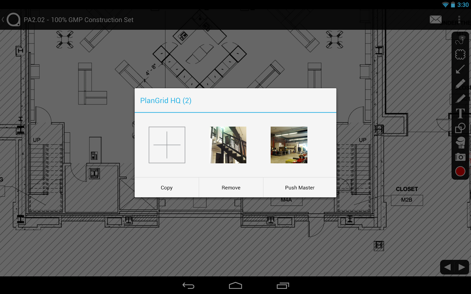Tap the Android back navigation button
Viewport: 471px width, 294px height.
188,286
